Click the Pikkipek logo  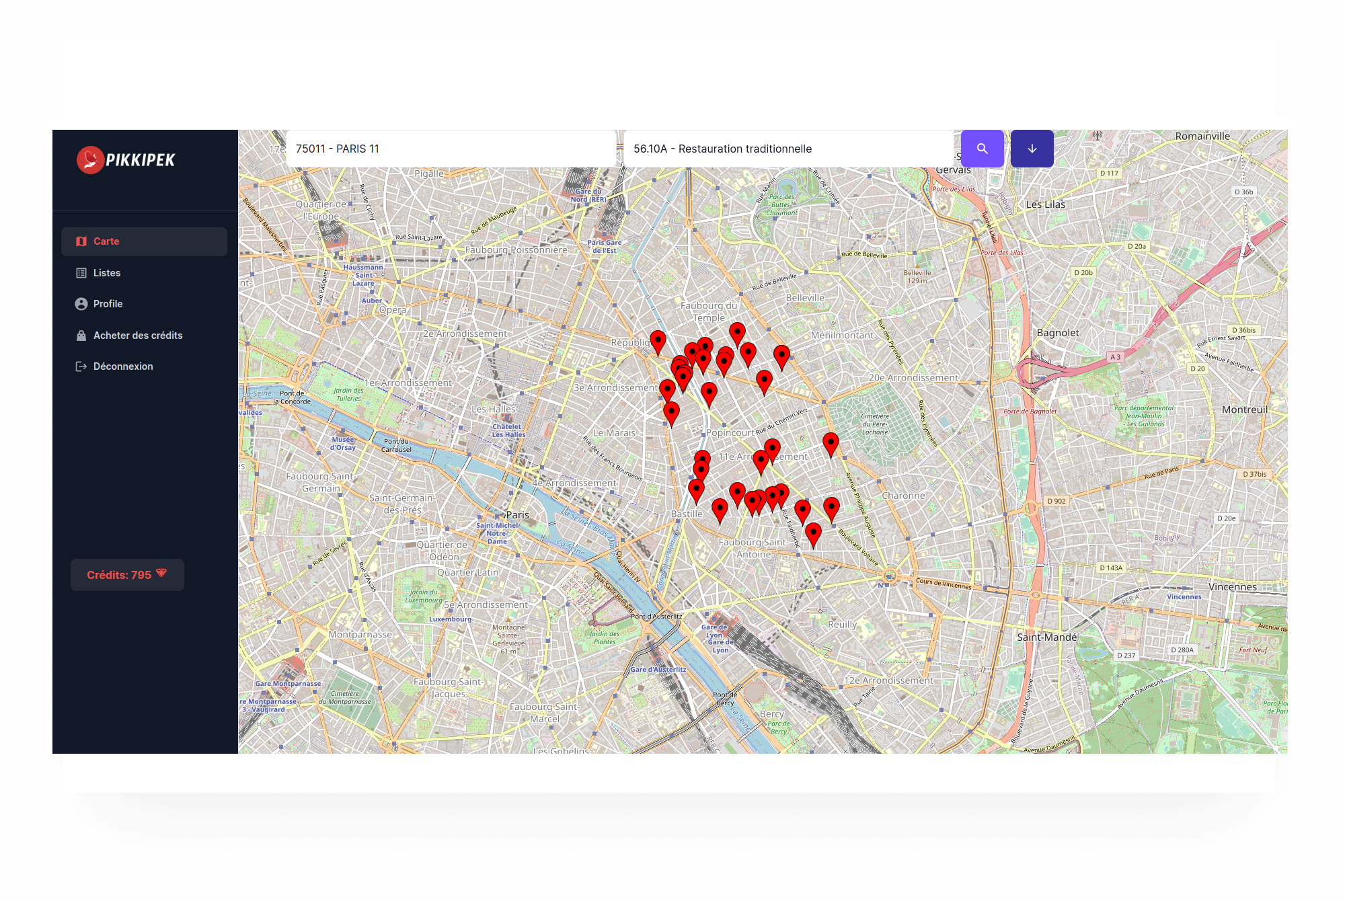click(x=126, y=160)
